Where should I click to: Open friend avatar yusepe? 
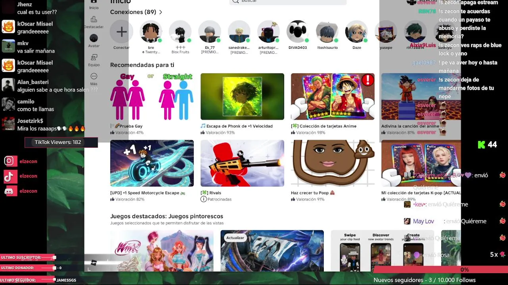pyautogui.click(x=386, y=32)
